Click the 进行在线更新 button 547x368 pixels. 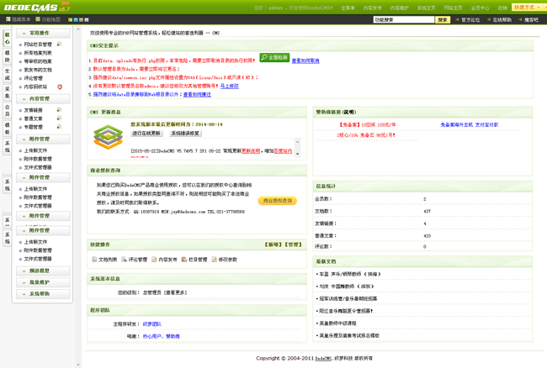tap(146, 134)
